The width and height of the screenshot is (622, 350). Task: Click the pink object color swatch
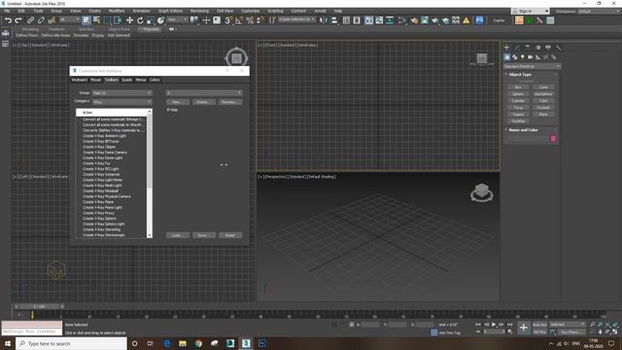pos(553,138)
